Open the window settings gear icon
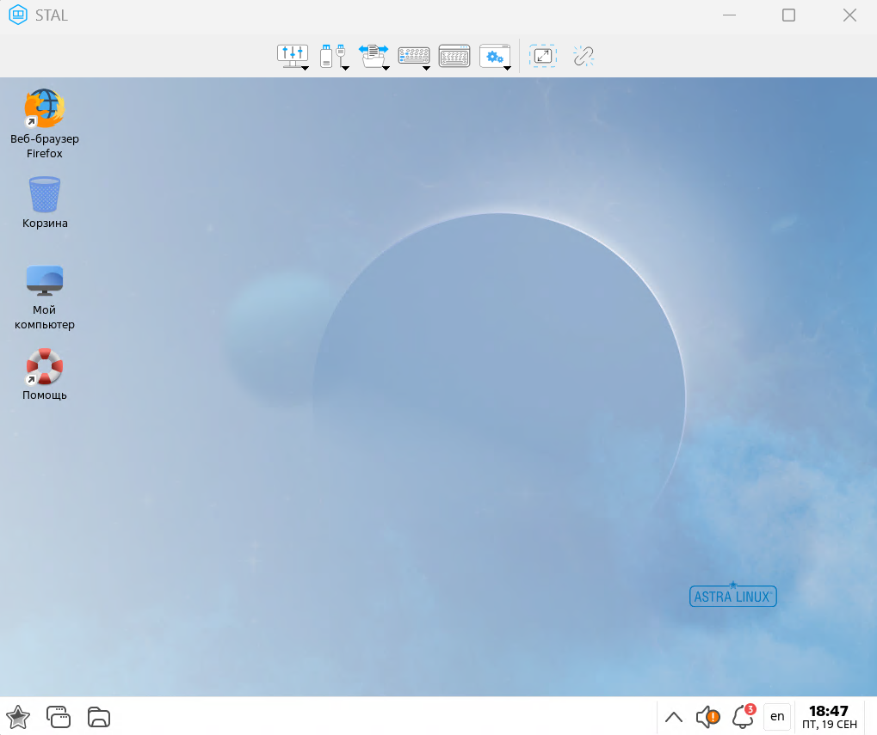Viewport: 877px width, 735px height. pyautogui.click(x=494, y=56)
